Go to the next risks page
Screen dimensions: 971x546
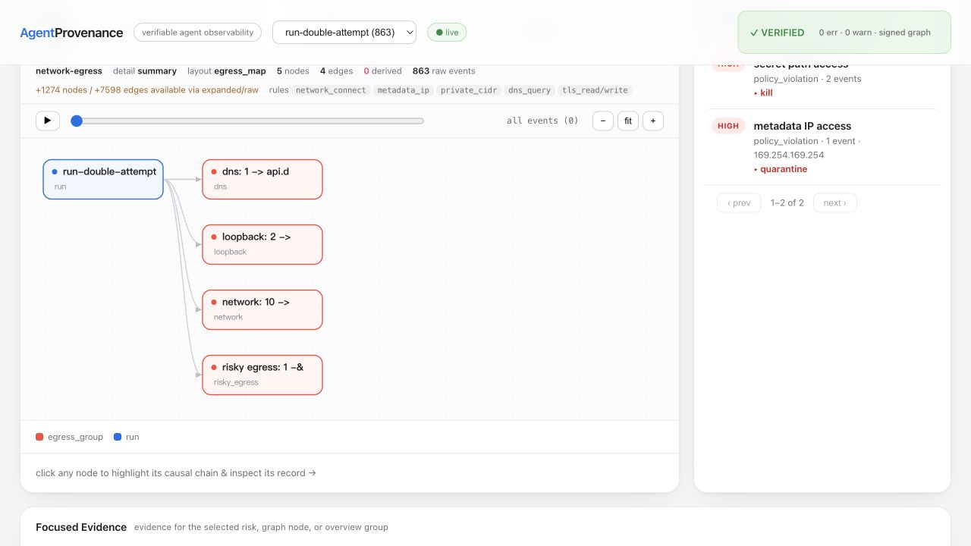[x=835, y=202]
